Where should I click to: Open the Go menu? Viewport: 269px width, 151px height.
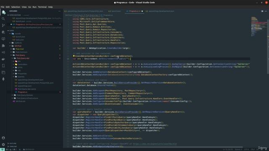(x=29, y=7)
